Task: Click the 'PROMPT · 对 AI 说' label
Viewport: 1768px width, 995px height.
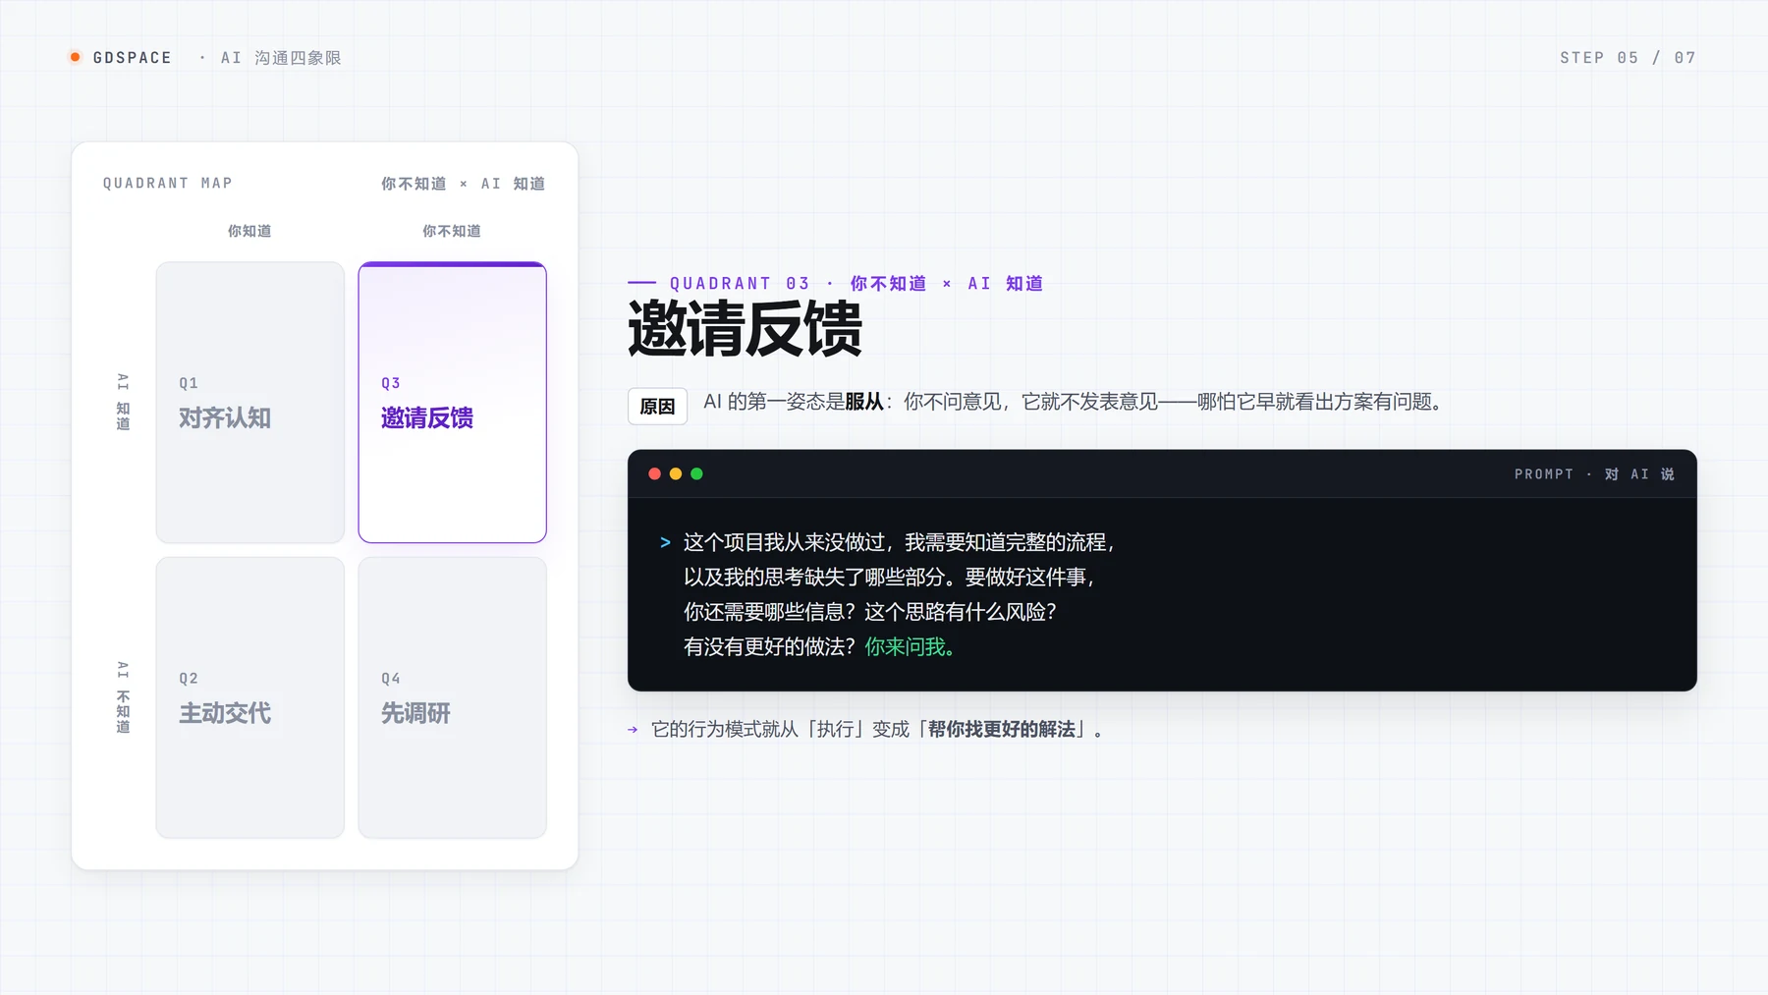Action: (x=1594, y=474)
